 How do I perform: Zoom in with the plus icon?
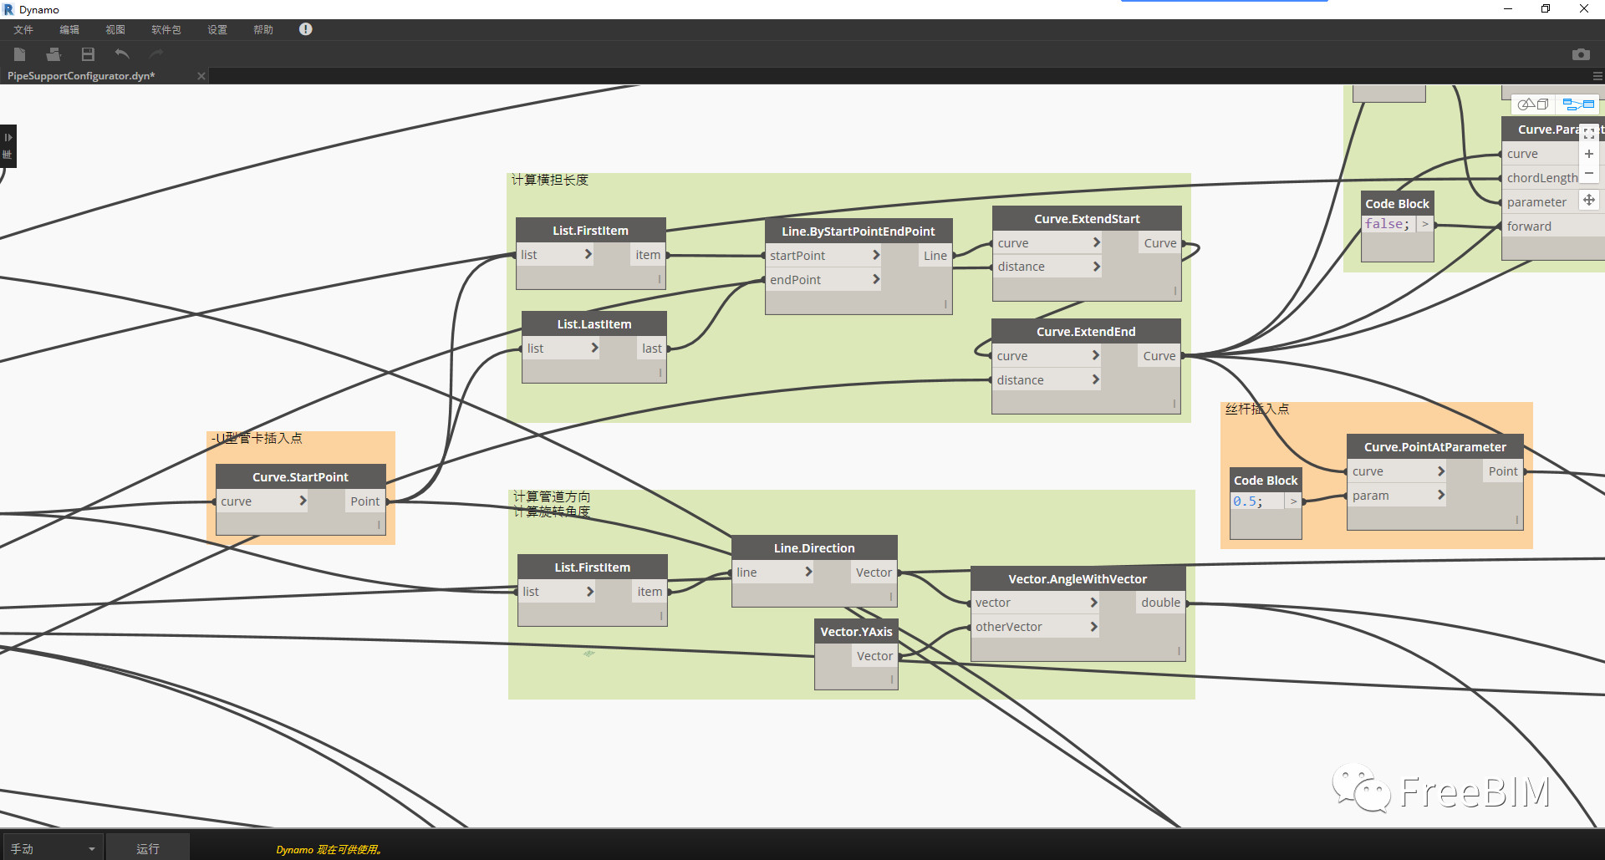click(1589, 154)
